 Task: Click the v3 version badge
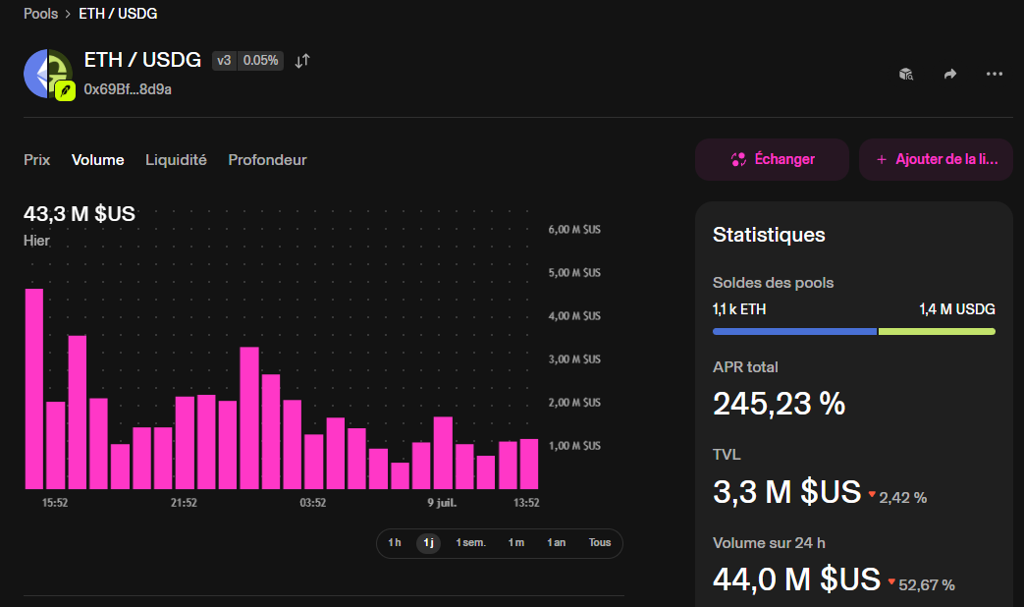[224, 61]
